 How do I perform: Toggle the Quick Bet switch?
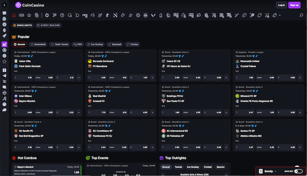click(298, 171)
